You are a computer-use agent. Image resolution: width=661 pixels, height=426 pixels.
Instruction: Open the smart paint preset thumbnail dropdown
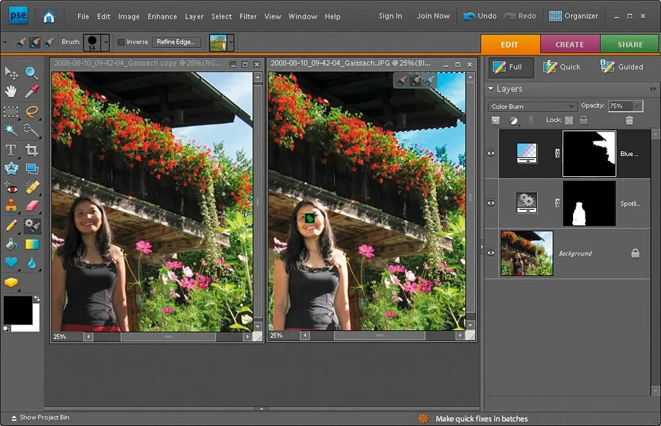(231, 42)
